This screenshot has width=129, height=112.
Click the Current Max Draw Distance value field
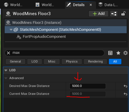pyautogui.click(x=88, y=94)
